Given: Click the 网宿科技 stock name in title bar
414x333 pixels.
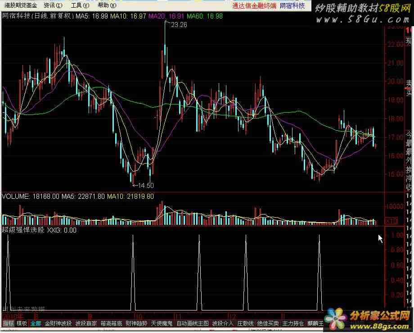Looking at the screenshot, I should pyautogui.click(x=292, y=6).
